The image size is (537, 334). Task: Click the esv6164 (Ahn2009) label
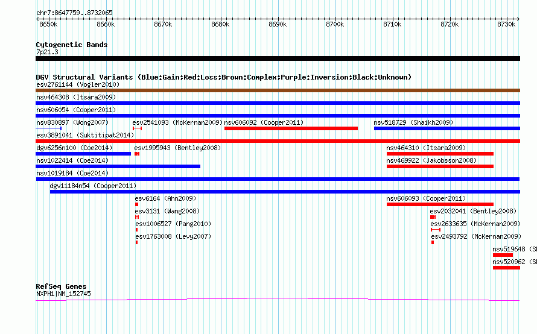point(165,198)
